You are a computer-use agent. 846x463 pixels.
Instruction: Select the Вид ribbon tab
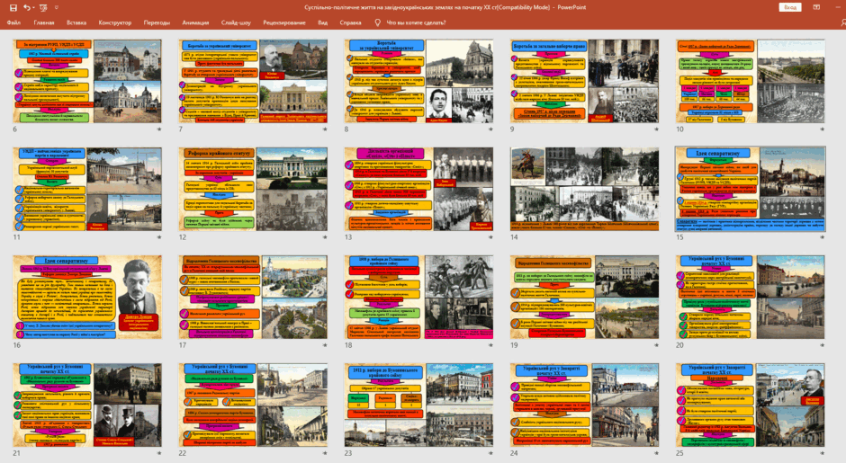point(322,22)
